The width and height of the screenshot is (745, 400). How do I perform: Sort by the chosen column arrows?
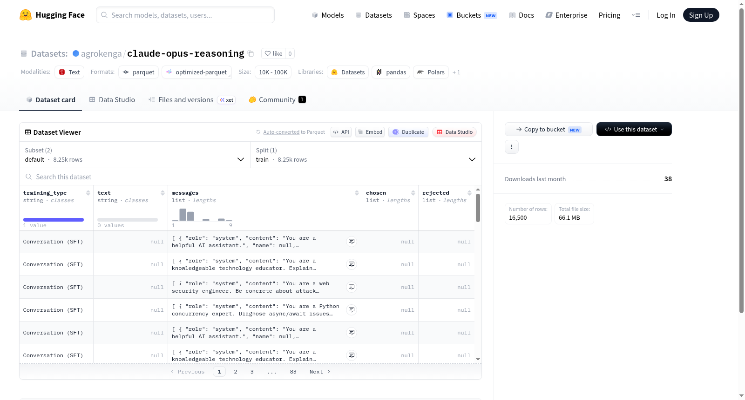413,193
